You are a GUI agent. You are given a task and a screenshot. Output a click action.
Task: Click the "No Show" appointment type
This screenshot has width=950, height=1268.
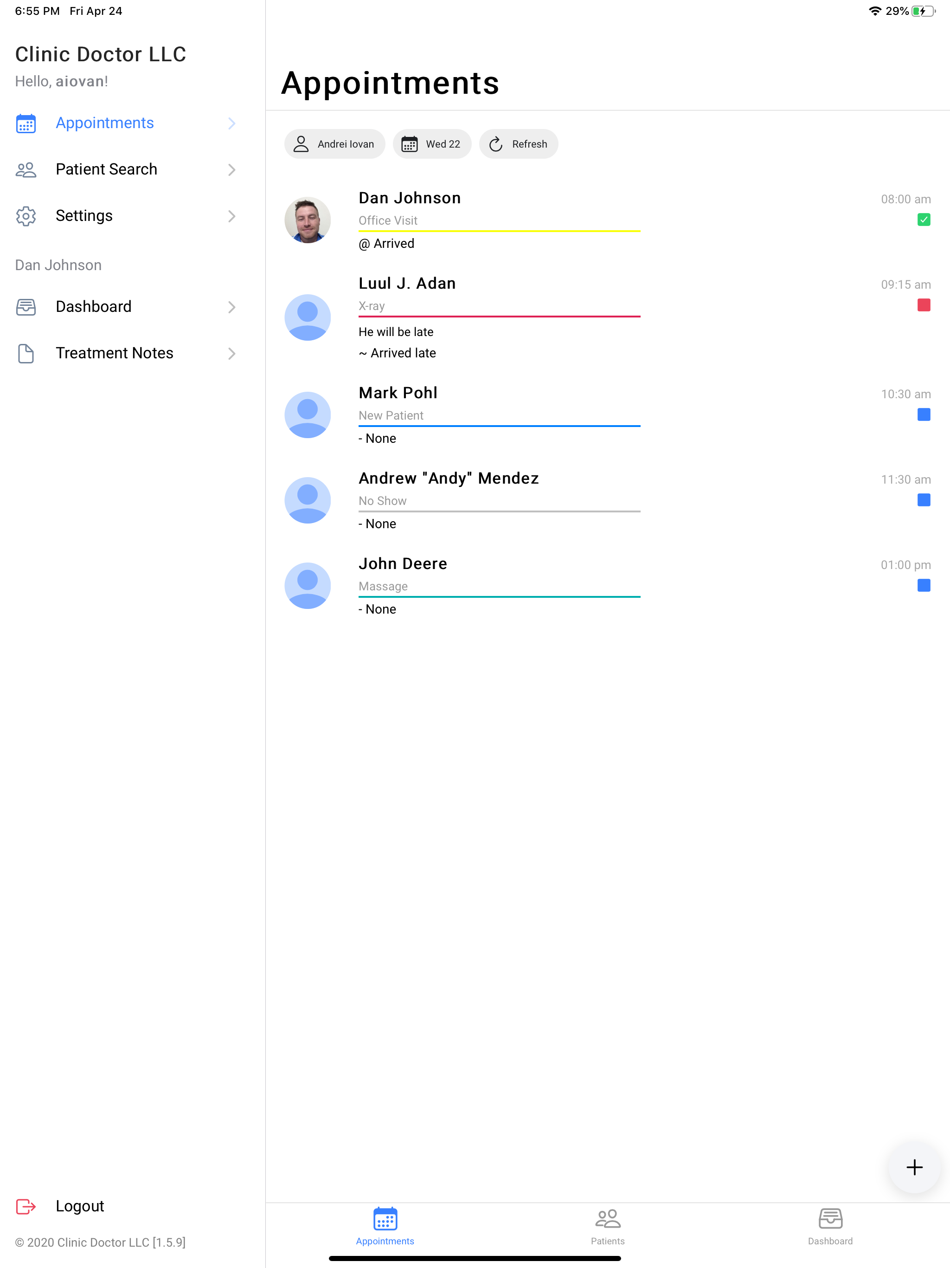[x=383, y=501]
